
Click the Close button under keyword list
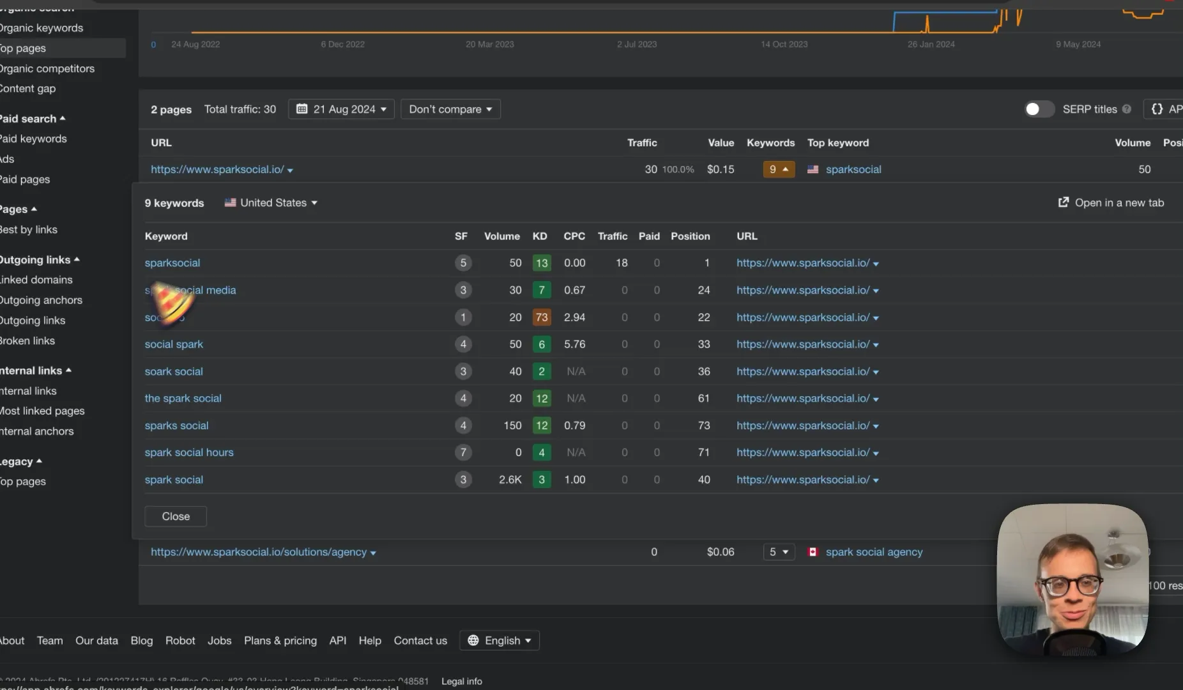pyautogui.click(x=176, y=516)
